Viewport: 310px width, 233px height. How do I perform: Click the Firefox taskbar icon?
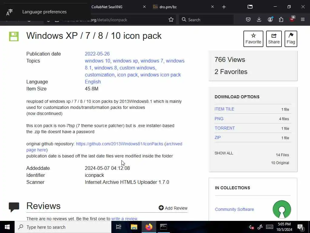[149, 227]
